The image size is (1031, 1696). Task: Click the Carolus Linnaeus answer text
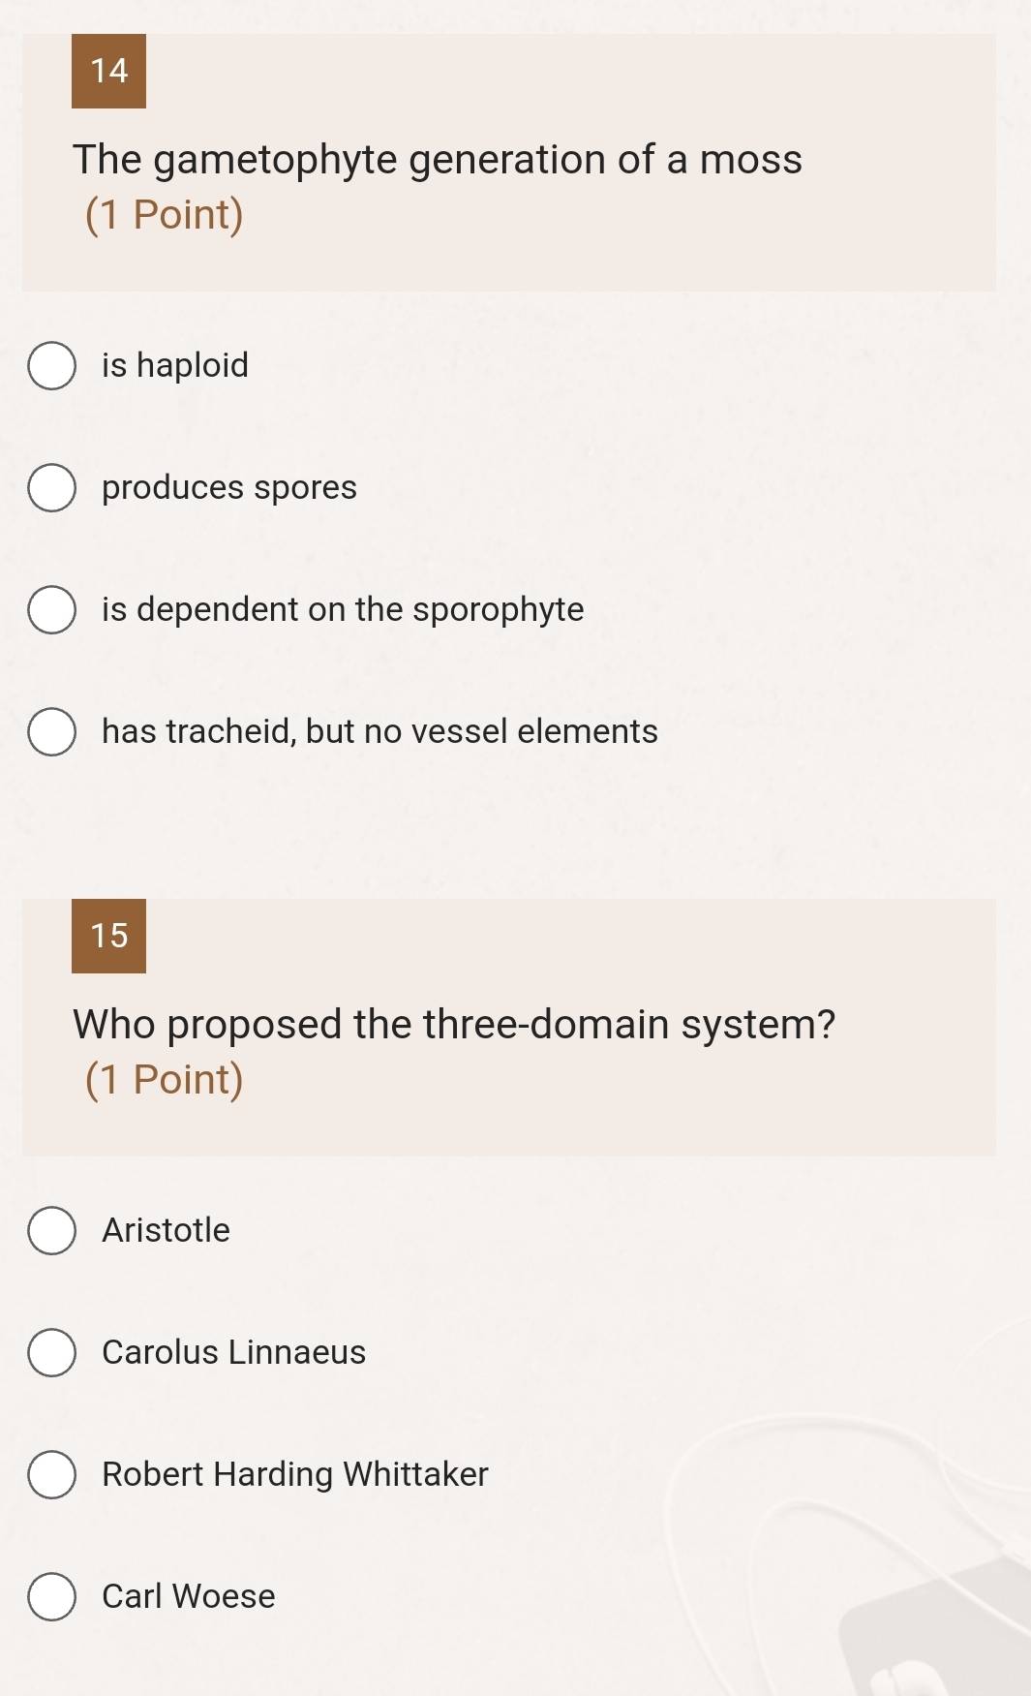pos(233,1352)
